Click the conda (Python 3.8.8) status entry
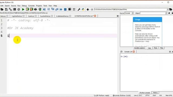 tap(122, 95)
